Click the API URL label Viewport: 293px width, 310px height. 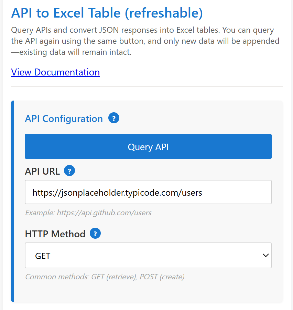pyautogui.click(x=42, y=171)
